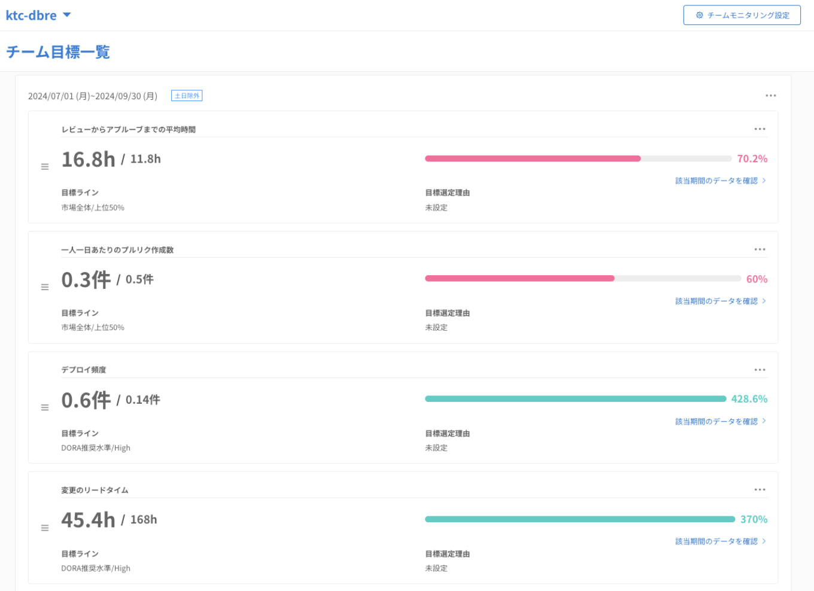Click the 11.8h target value
Screen dimensions: 814x591
click(145, 159)
